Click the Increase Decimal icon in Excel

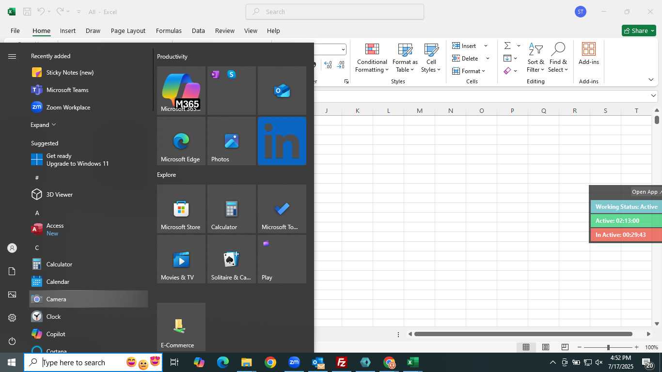328,64
